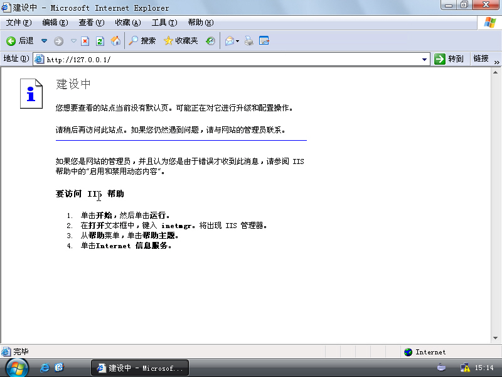Click the Windows flag logo throbber
Screen dimensions: 502x377
[490, 23]
